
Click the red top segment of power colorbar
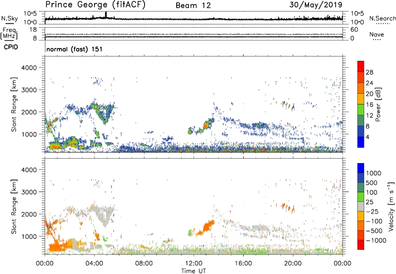tap(361, 66)
